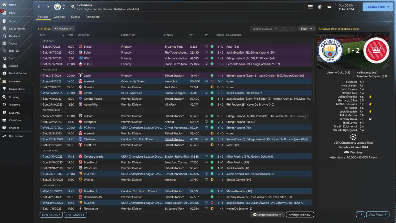396x223 pixels.
Task: Go to next season with right chevron
Action: pos(293,29)
